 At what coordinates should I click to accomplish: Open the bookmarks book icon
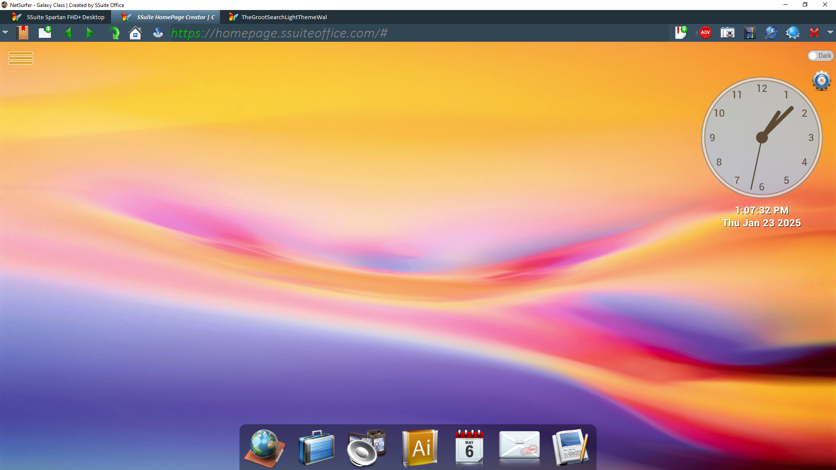coord(23,33)
